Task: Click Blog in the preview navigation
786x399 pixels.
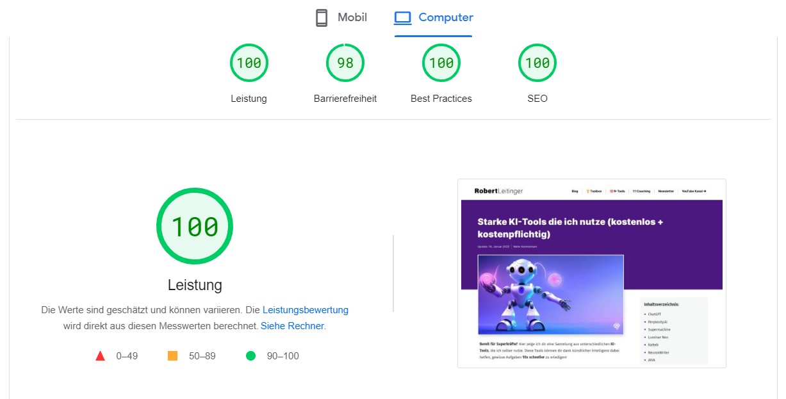Action: point(575,191)
